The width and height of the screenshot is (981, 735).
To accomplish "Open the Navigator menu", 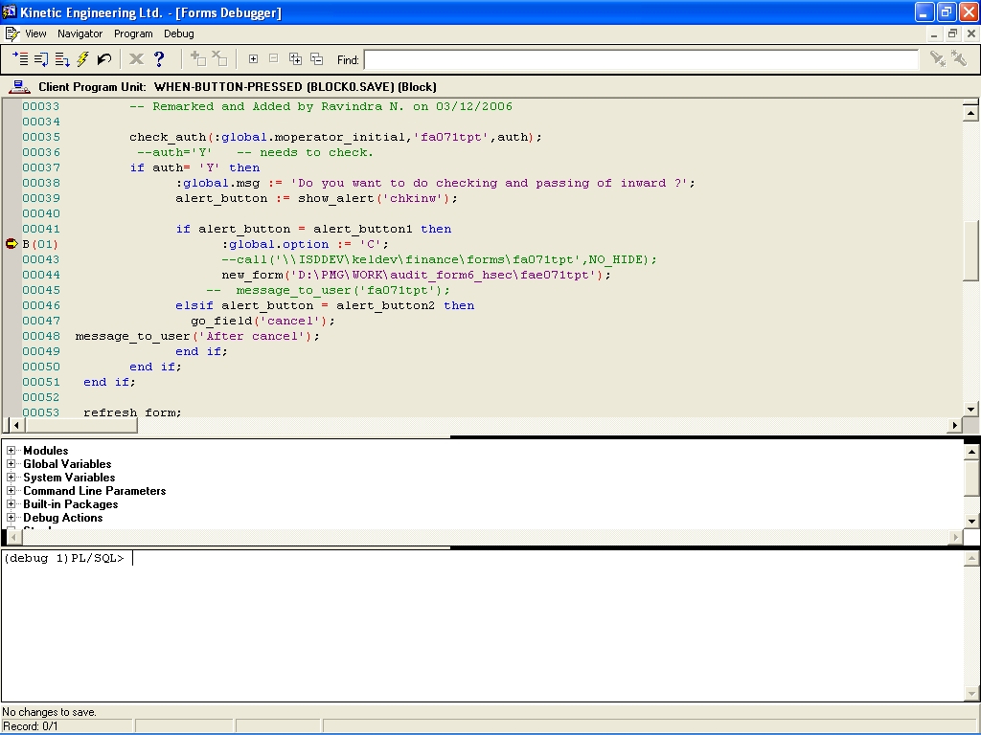I will pyautogui.click(x=80, y=33).
